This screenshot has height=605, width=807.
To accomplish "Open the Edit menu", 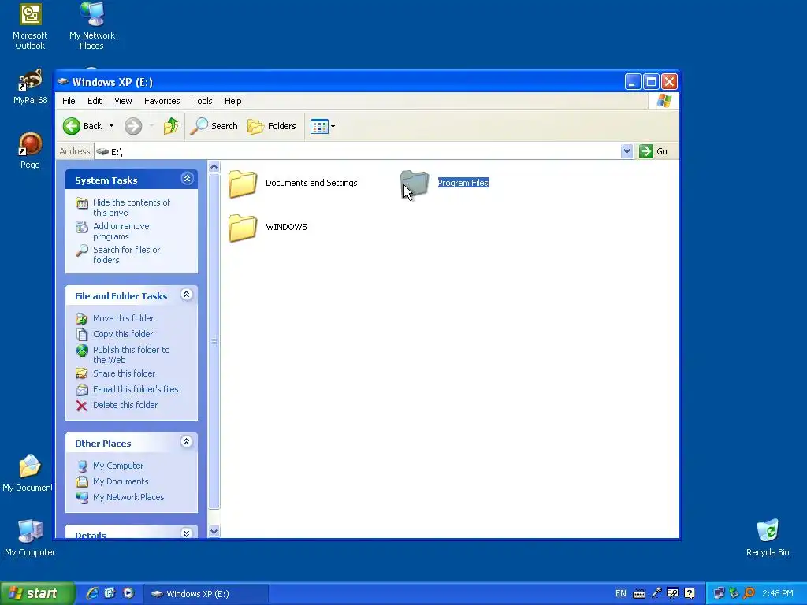I will tap(95, 101).
